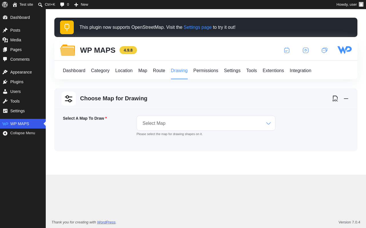Click the Media icon in sidebar
Image resolution: width=366 pixels, height=228 pixels.
[5, 40]
